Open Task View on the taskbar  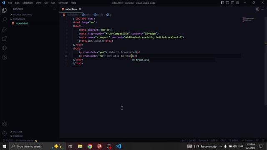click(x=70, y=146)
